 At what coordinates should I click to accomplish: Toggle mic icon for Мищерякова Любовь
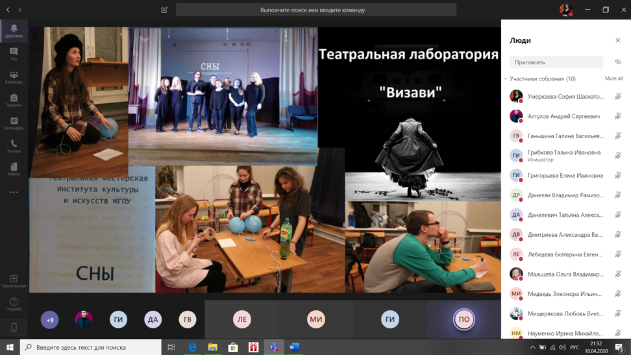[618, 313]
